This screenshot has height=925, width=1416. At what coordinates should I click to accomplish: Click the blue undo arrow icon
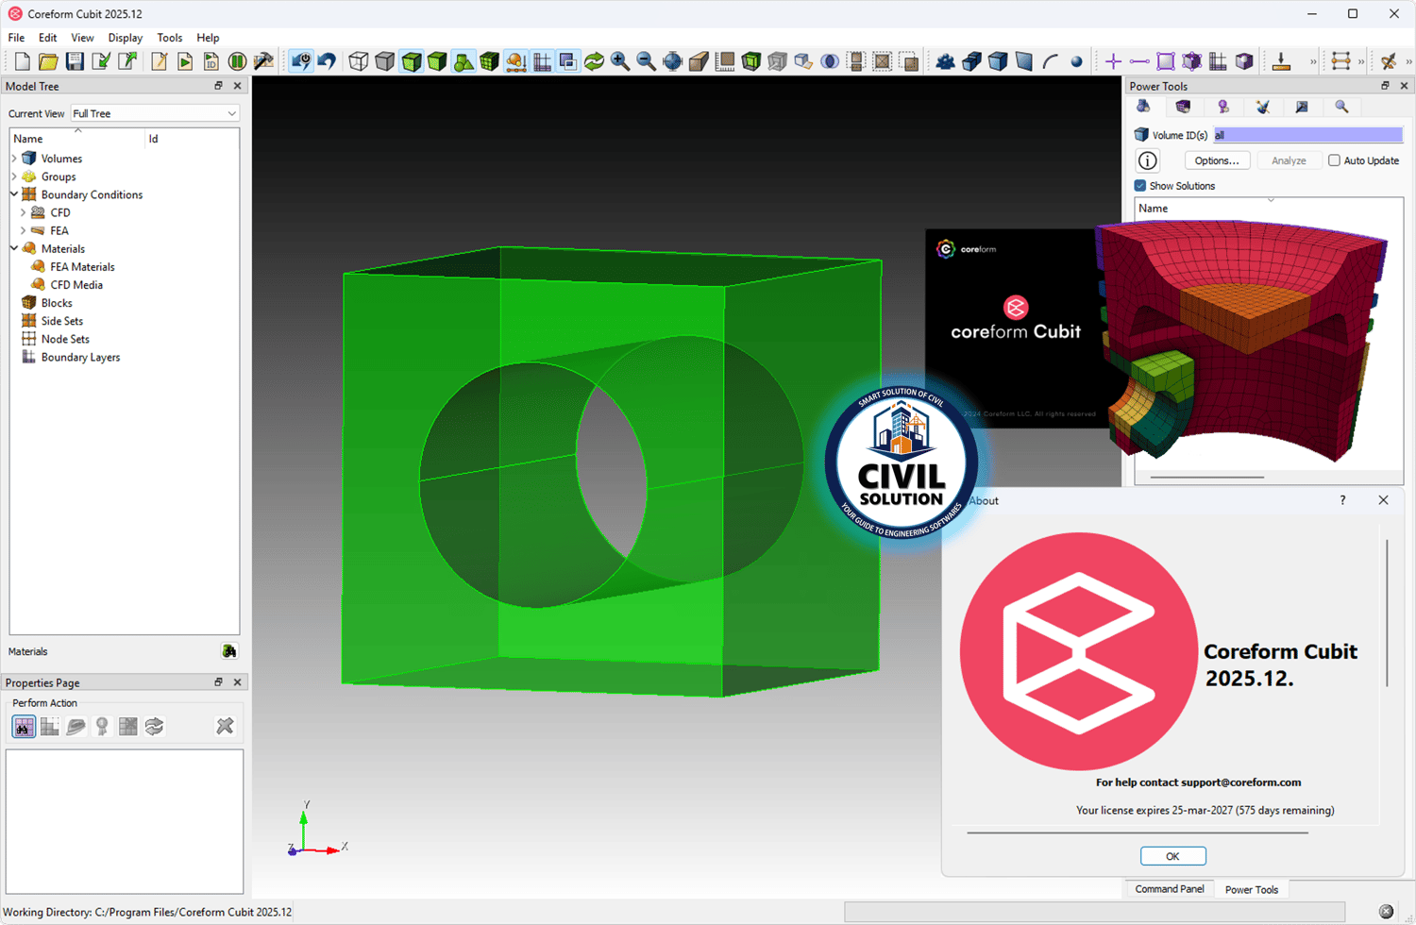pos(327,62)
